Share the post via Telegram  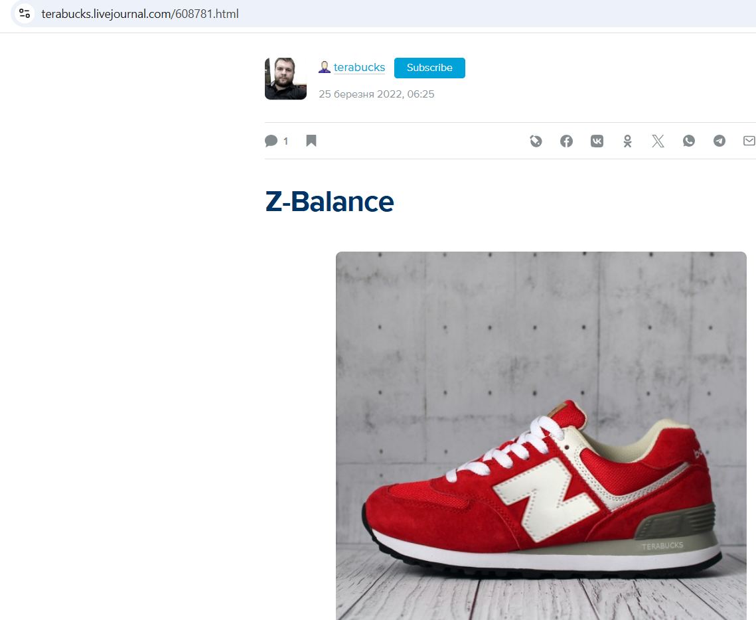tap(719, 141)
